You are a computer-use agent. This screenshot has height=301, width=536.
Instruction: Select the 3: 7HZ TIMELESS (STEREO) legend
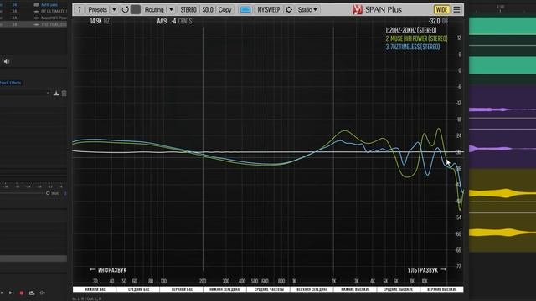(x=413, y=47)
